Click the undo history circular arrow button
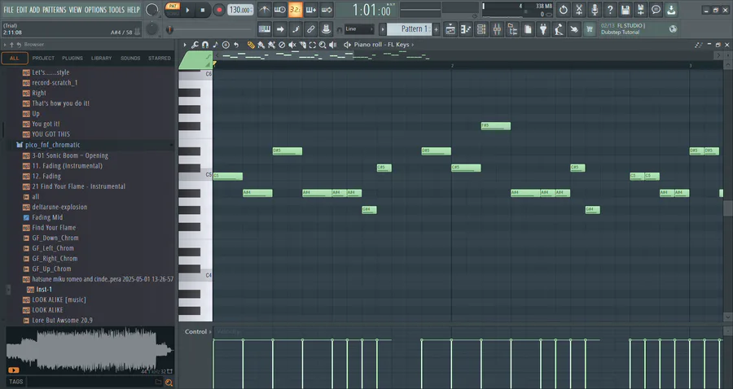Viewport: 733px width, 389px height. point(564,9)
